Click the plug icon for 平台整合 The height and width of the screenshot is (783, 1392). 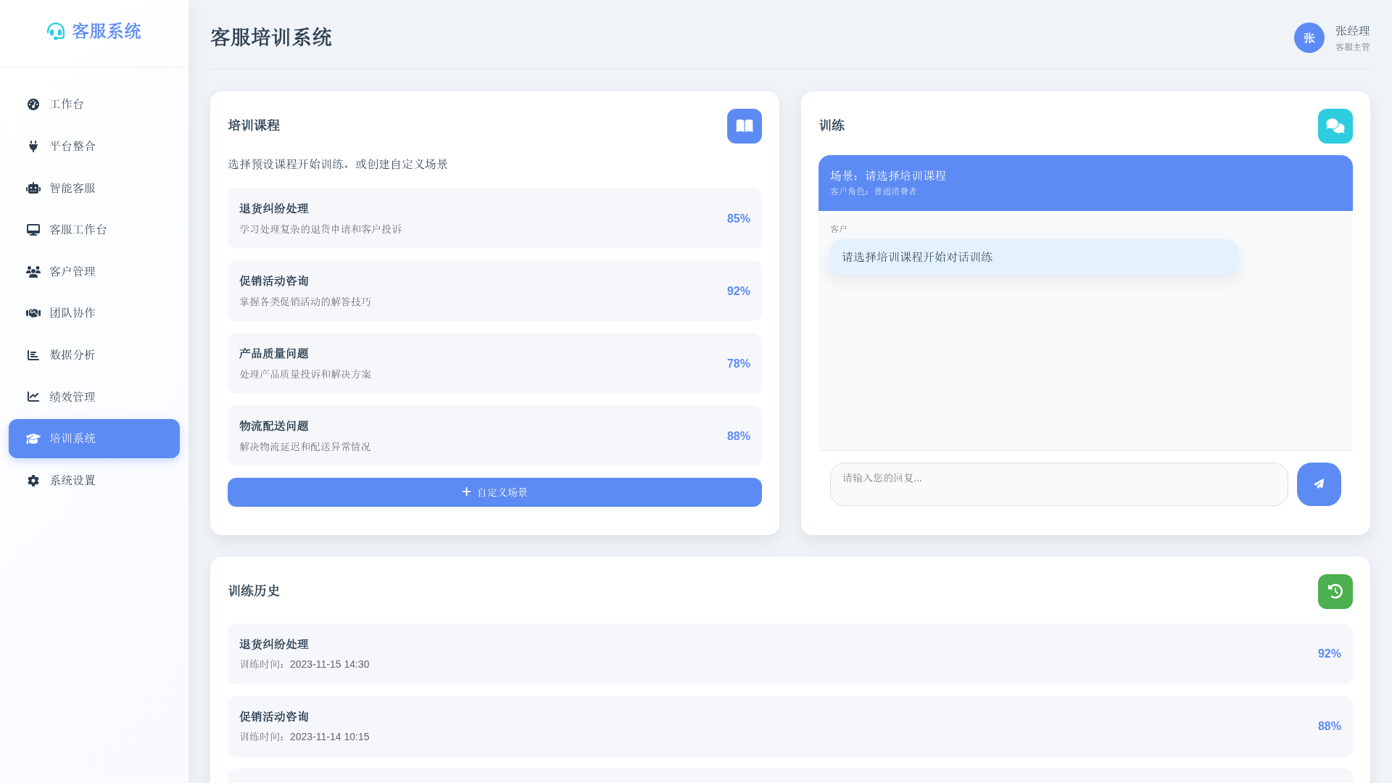coord(33,146)
